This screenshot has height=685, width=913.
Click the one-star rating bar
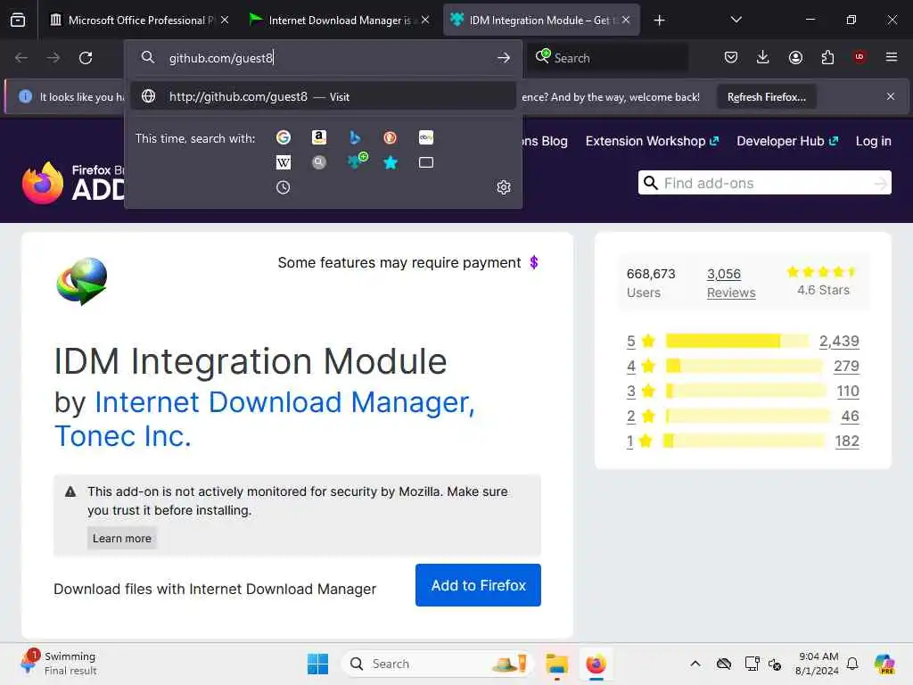(x=744, y=441)
